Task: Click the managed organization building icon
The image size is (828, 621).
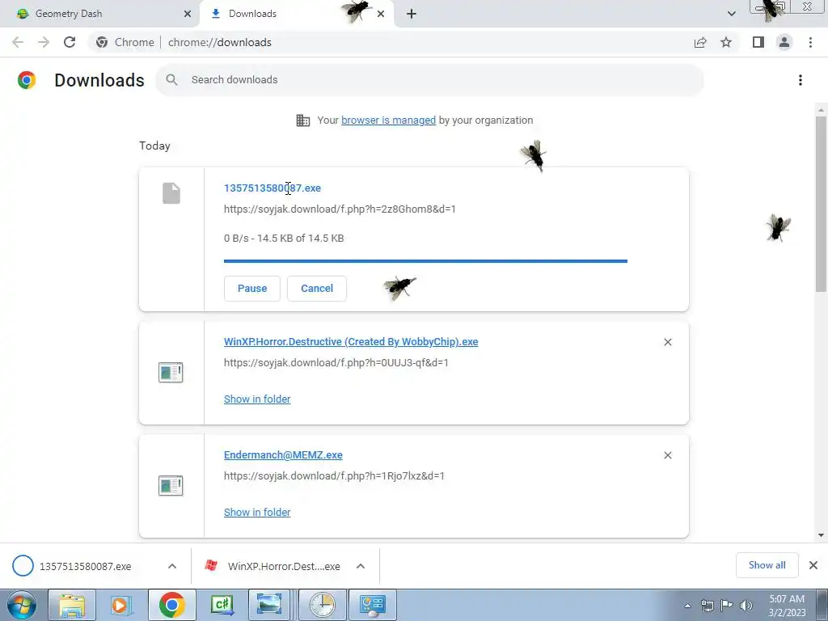Action: [303, 120]
